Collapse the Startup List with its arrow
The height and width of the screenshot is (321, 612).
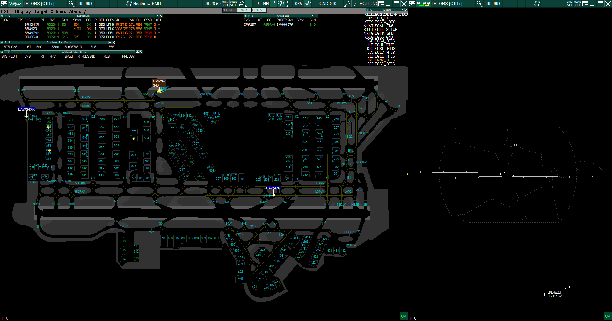[x=157, y=15]
